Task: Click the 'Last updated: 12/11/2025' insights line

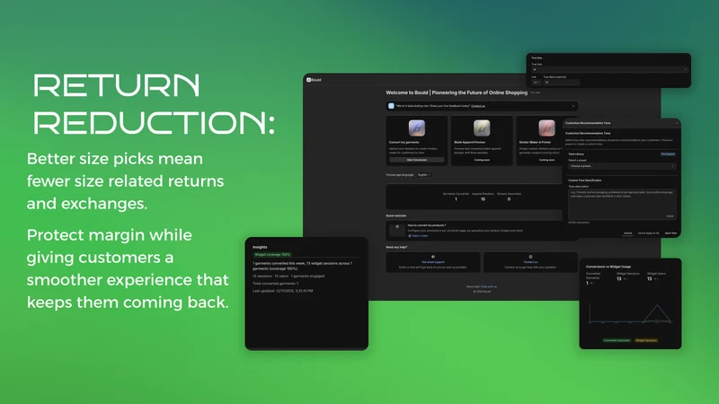Action: (x=283, y=291)
